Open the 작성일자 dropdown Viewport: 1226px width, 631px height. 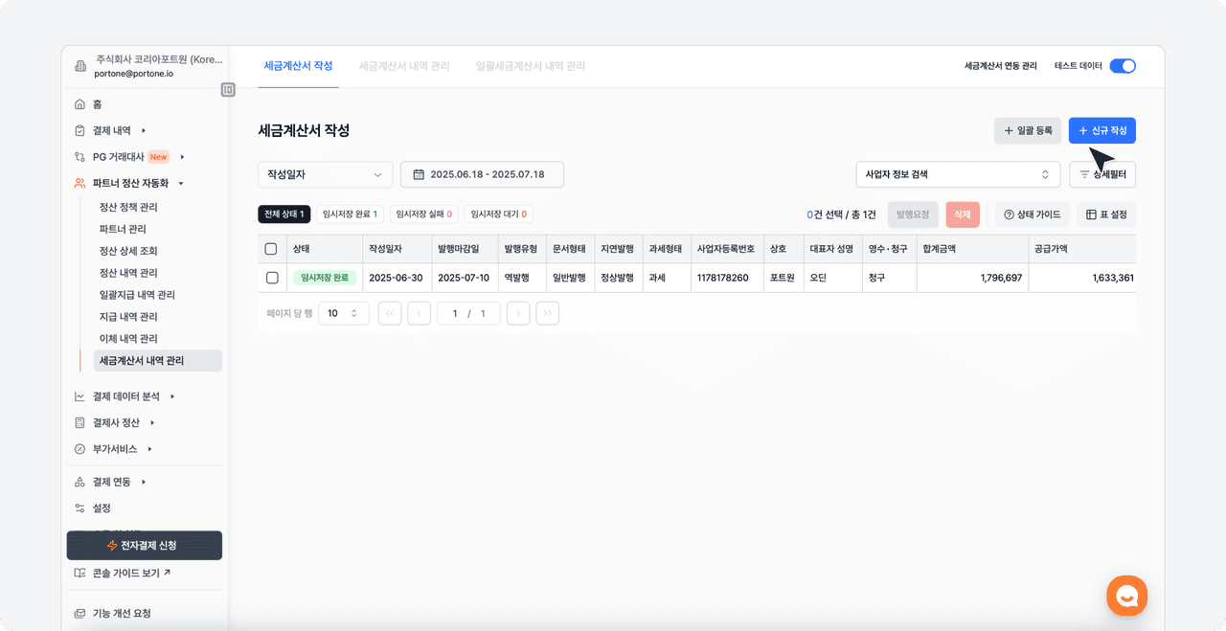[325, 174]
